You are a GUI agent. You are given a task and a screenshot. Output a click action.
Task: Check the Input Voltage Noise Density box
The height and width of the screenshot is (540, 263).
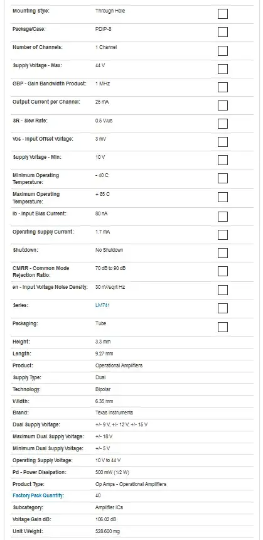click(x=223, y=290)
